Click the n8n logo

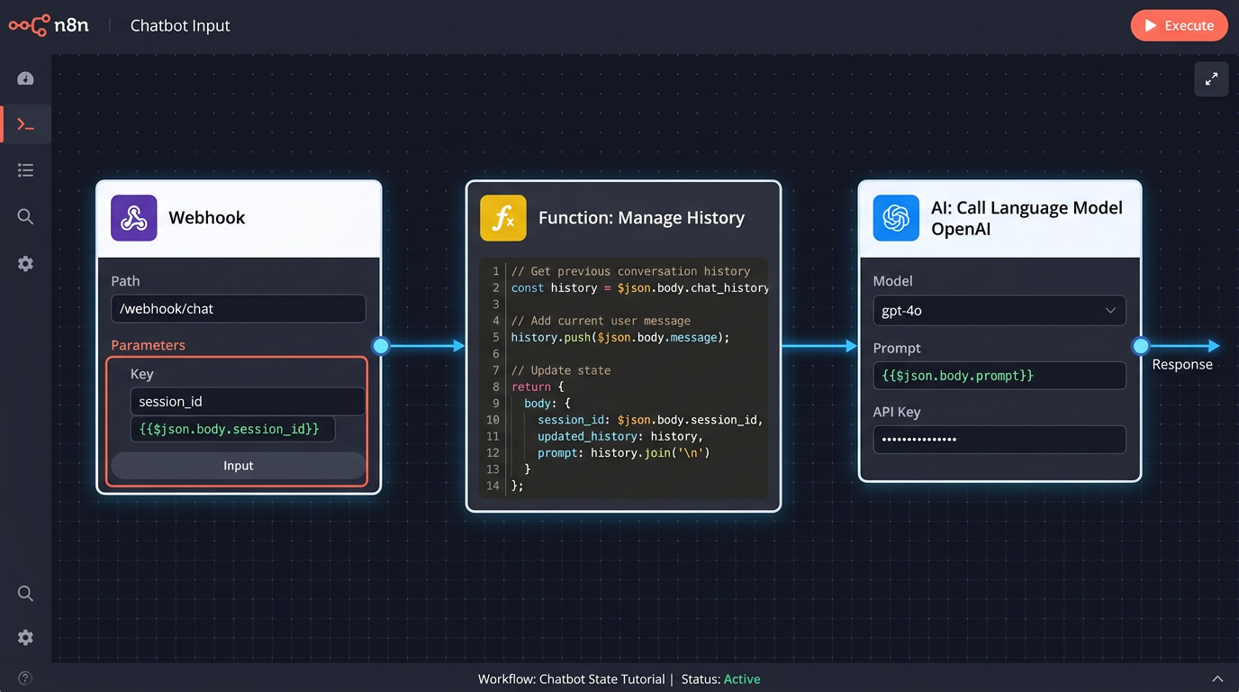[49, 25]
